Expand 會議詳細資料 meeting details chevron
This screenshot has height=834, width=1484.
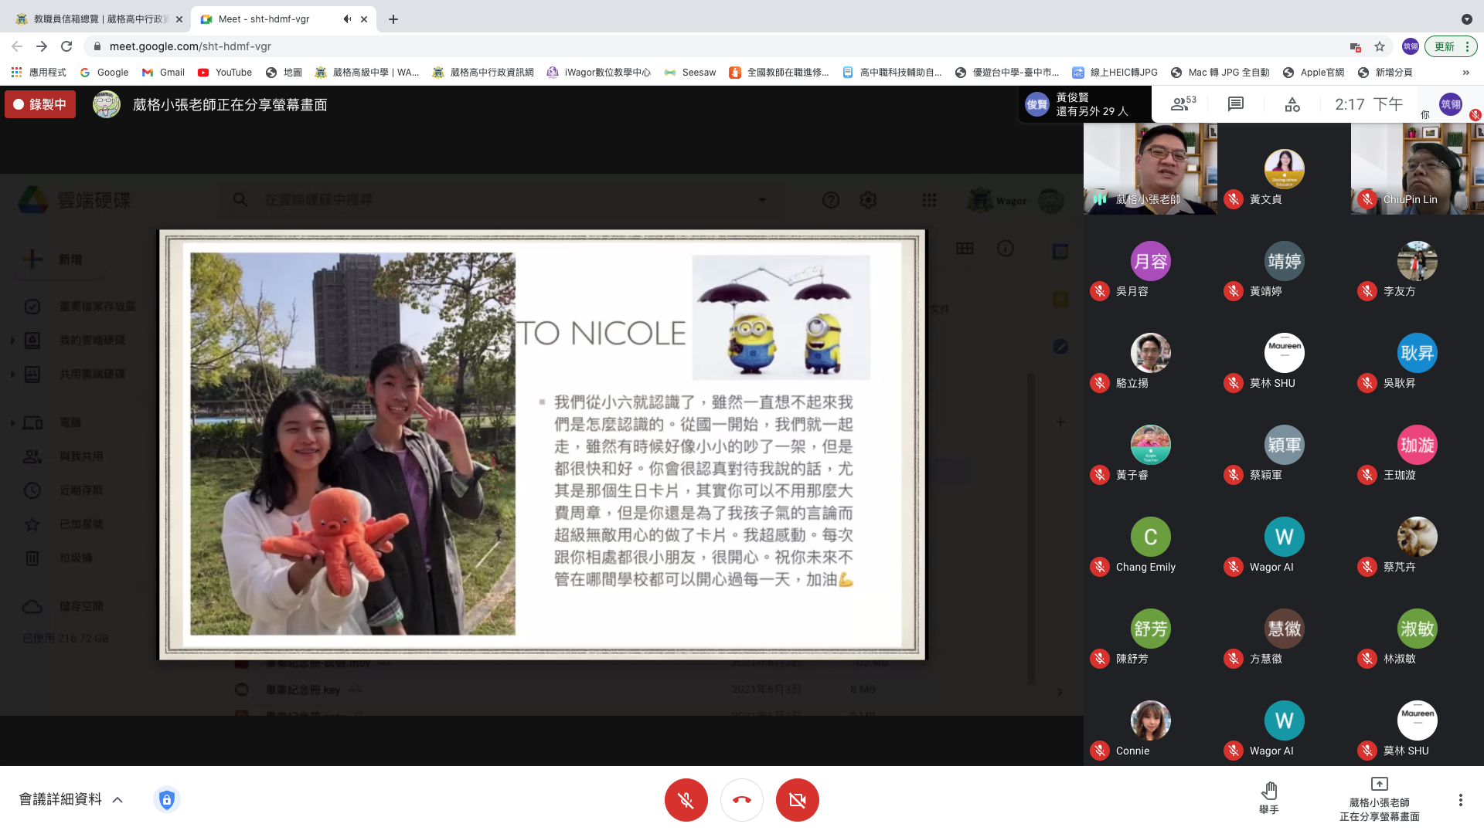pyautogui.click(x=117, y=800)
